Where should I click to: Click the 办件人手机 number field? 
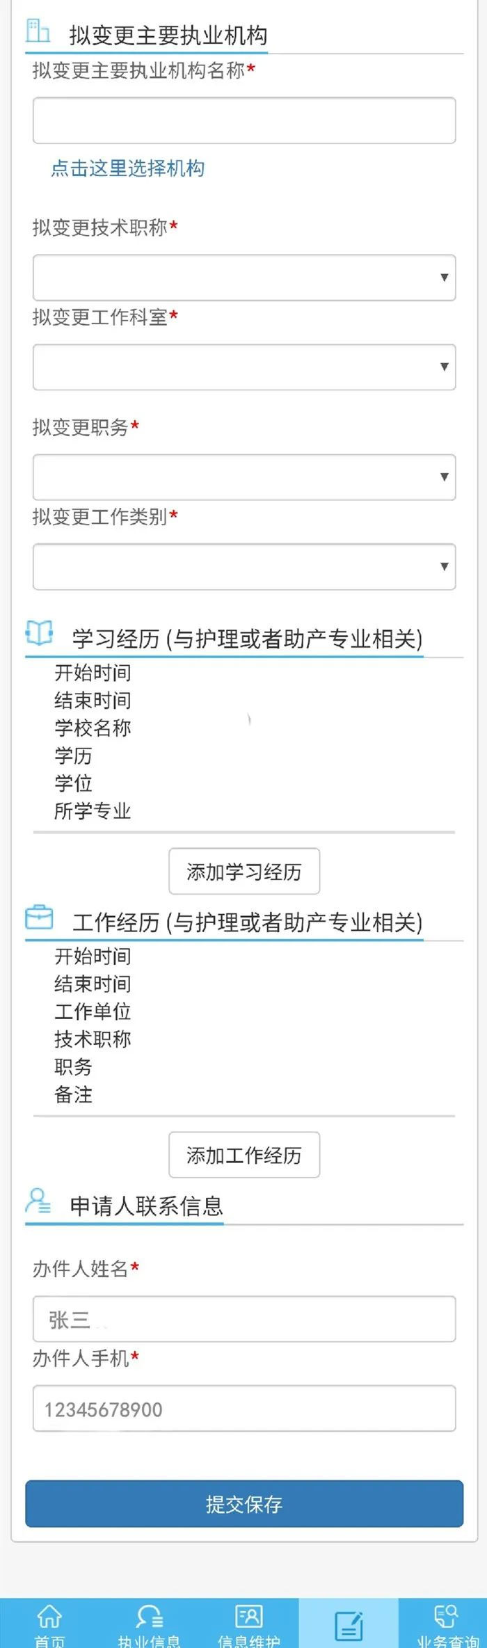[x=243, y=1408]
